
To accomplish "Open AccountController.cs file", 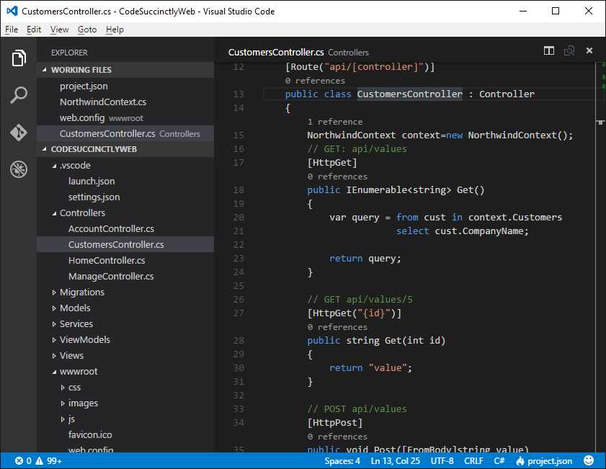I will coord(125,228).
